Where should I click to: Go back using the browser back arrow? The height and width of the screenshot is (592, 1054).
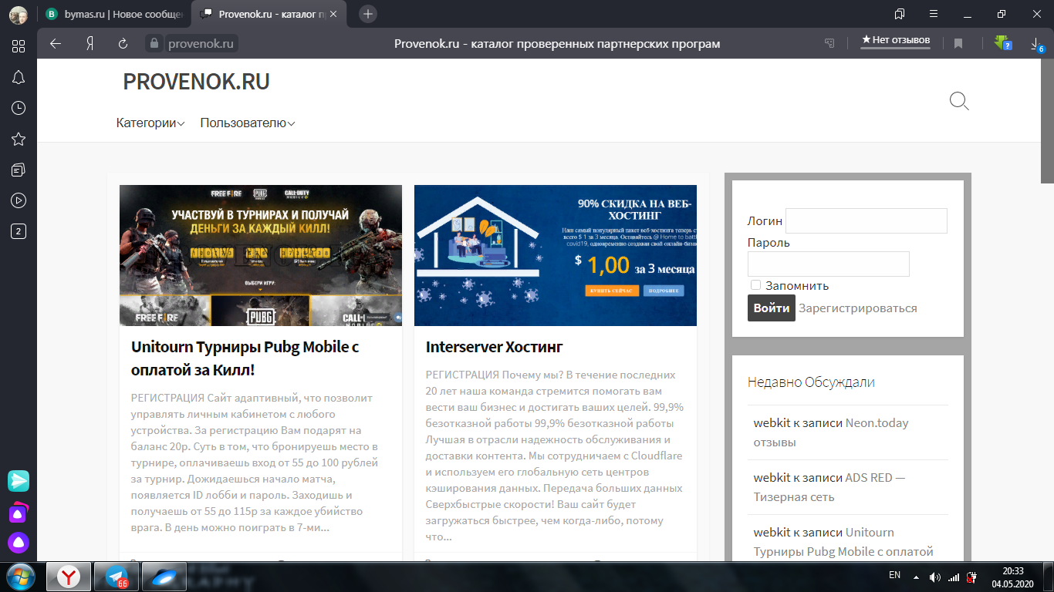56,44
